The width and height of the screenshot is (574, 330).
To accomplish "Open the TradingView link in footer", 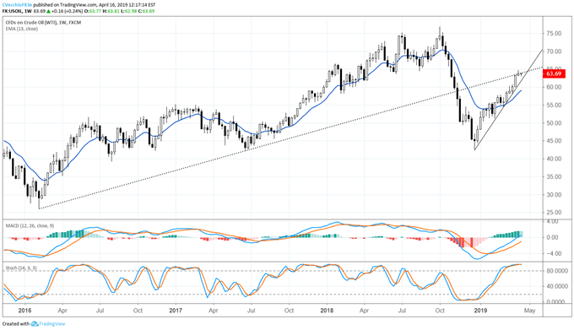I will tap(52, 324).
